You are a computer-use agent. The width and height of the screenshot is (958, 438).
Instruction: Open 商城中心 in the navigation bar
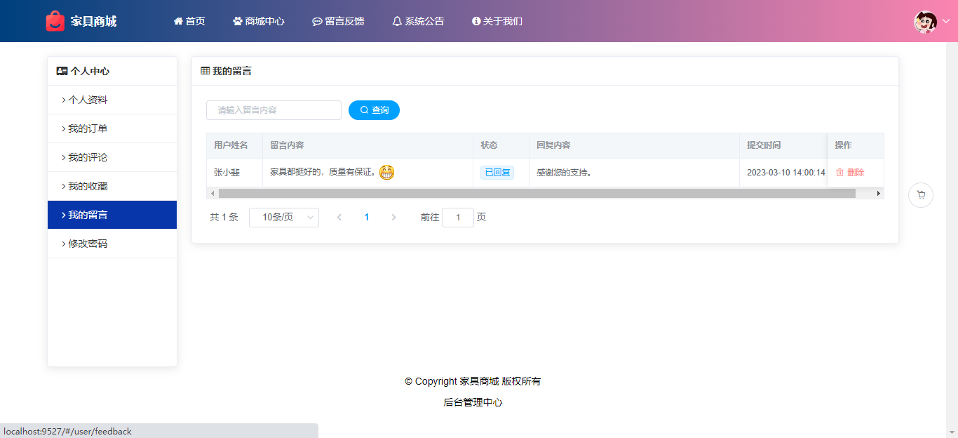[x=259, y=21]
